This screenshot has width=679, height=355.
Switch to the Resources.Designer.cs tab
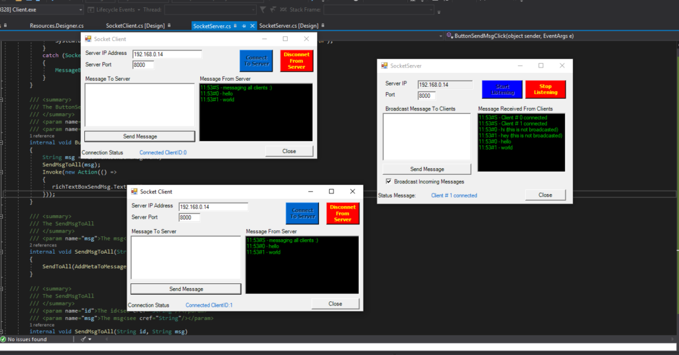[56, 26]
